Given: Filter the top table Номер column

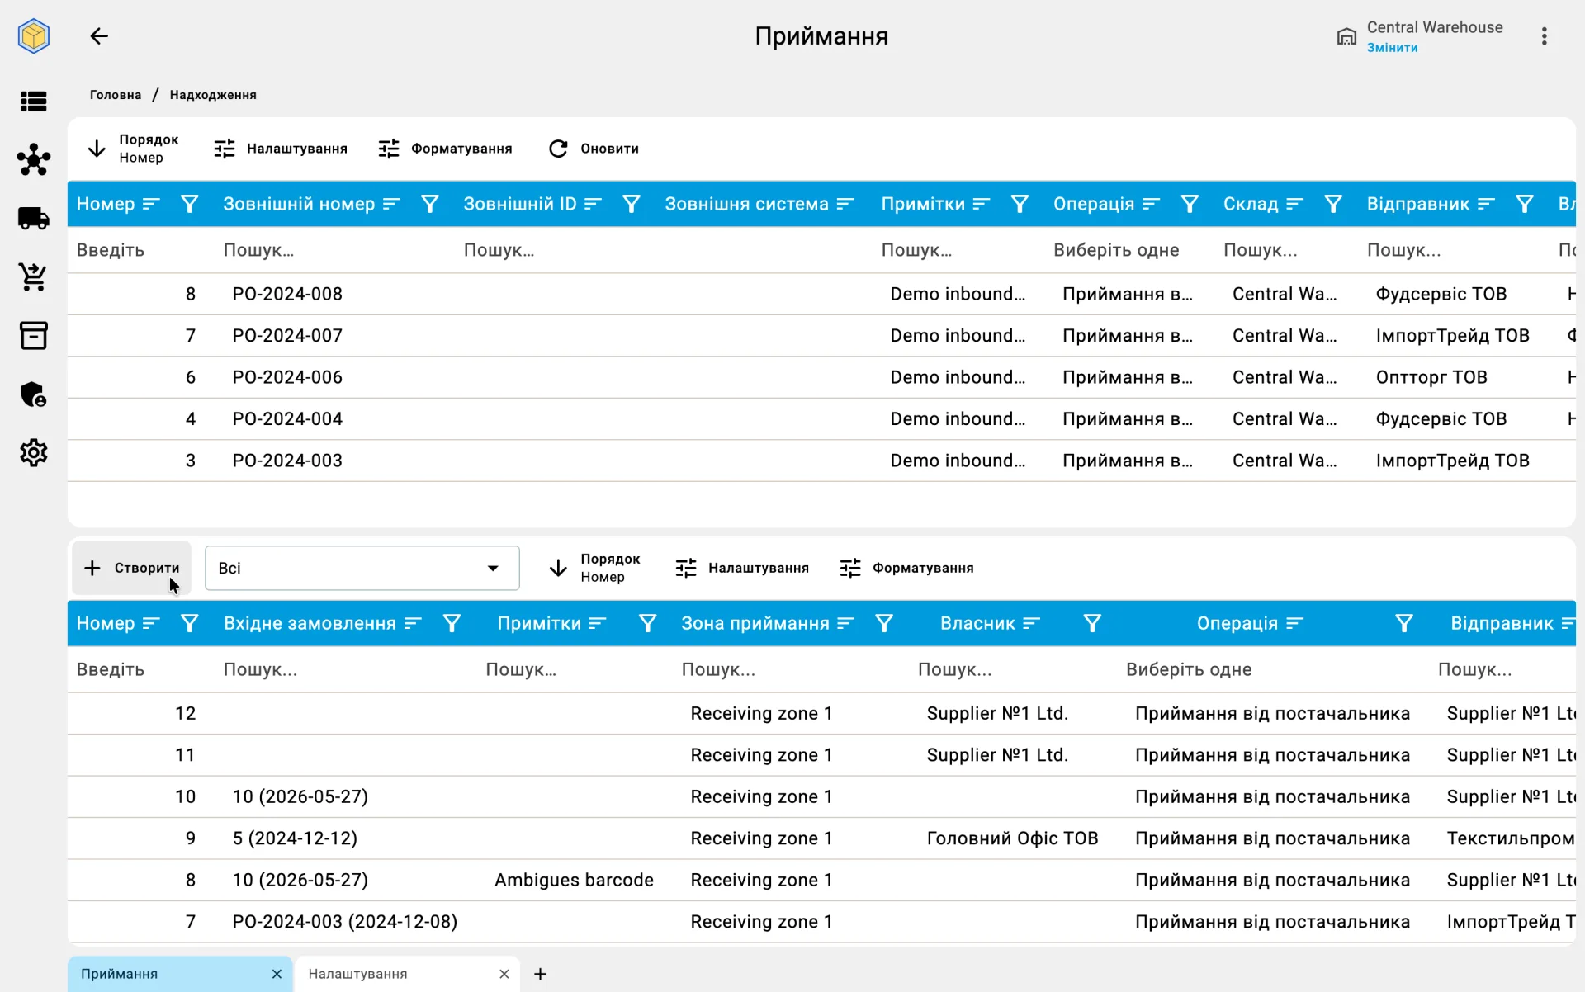Looking at the screenshot, I should [x=189, y=204].
